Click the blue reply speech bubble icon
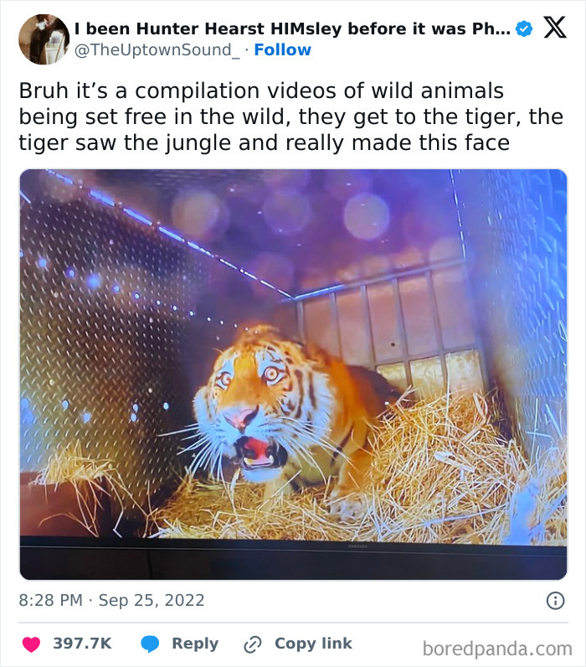This screenshot has height=667, width=586. coord(150,644)
